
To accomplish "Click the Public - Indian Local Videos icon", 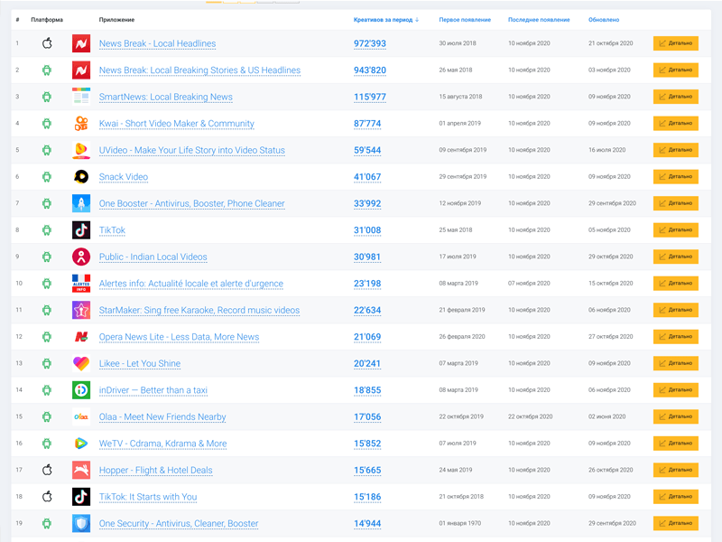I will click(81, 257).
